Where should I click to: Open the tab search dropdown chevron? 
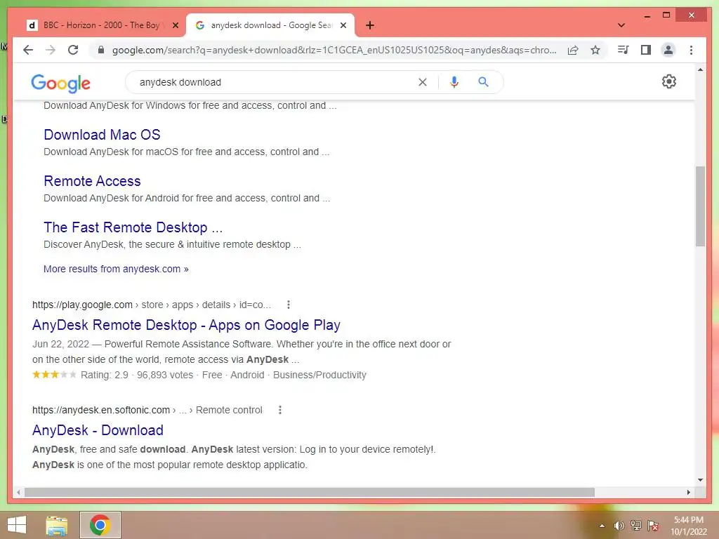[621, 25]
